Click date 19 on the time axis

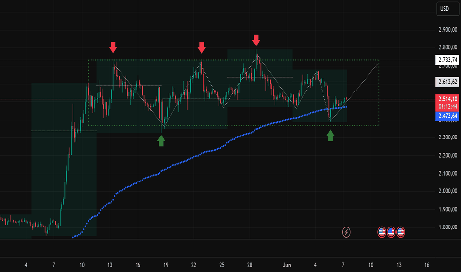[166, 265]
